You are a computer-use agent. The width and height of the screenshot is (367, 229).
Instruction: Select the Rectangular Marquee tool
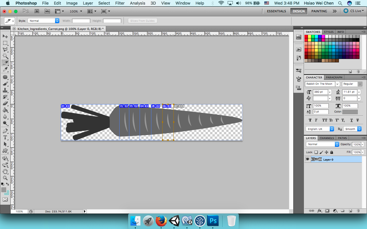click(5, 43)
